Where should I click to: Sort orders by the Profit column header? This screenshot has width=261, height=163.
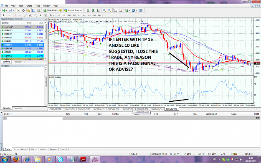(x=256, y=114)
